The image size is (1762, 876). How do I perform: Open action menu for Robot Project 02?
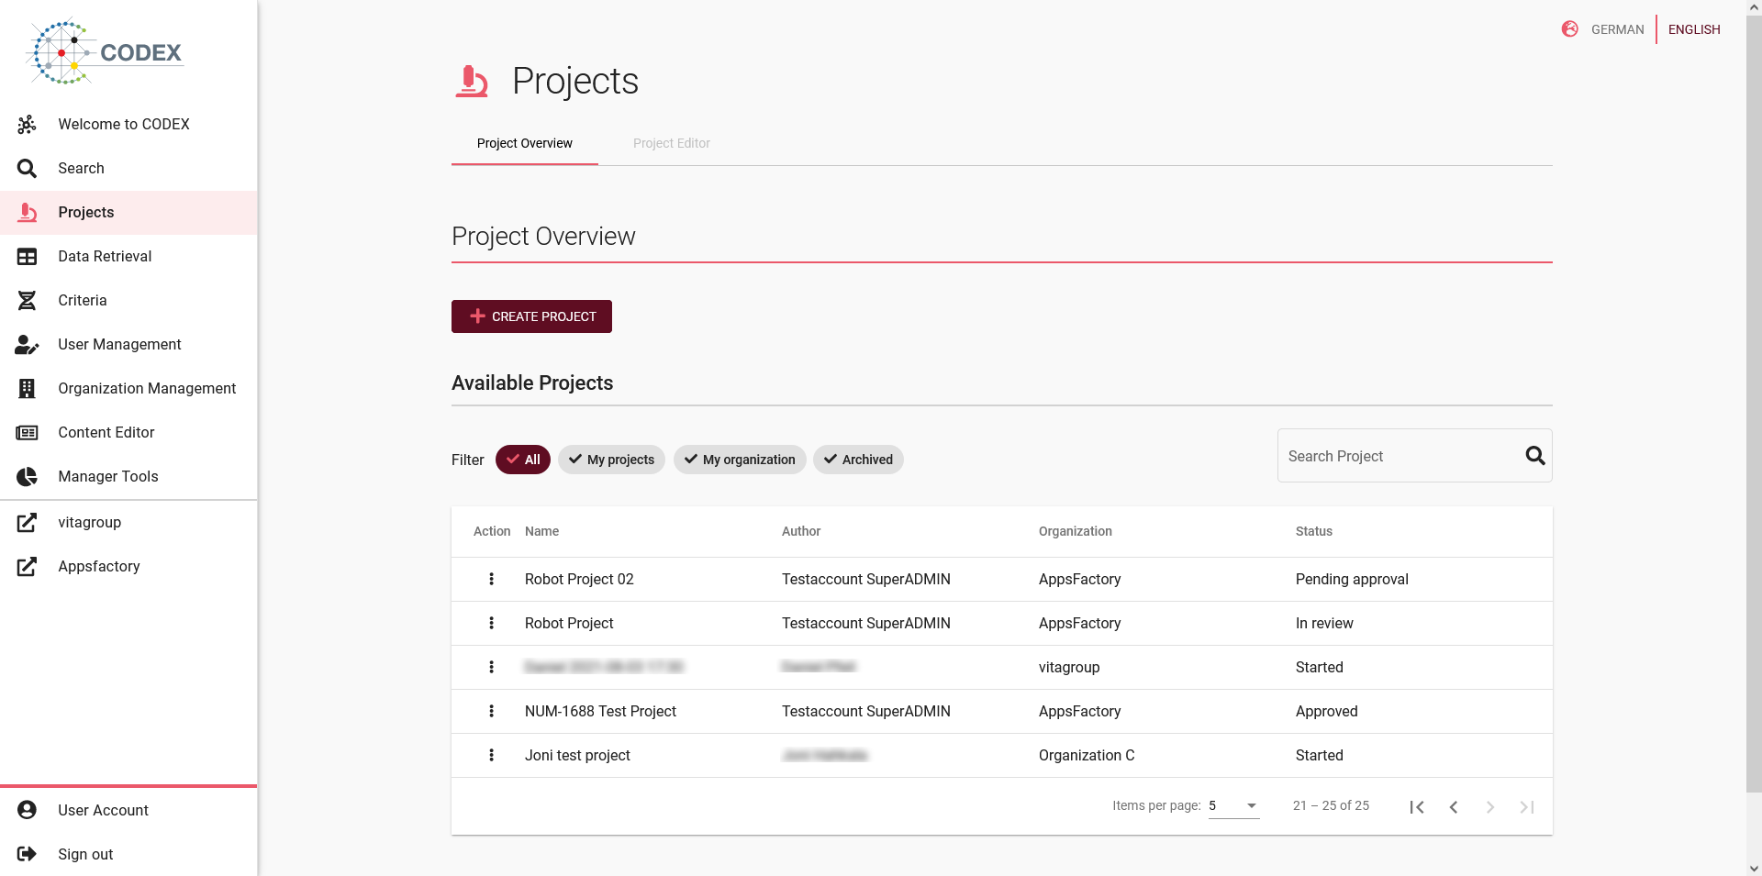click(x=491, y=579)
